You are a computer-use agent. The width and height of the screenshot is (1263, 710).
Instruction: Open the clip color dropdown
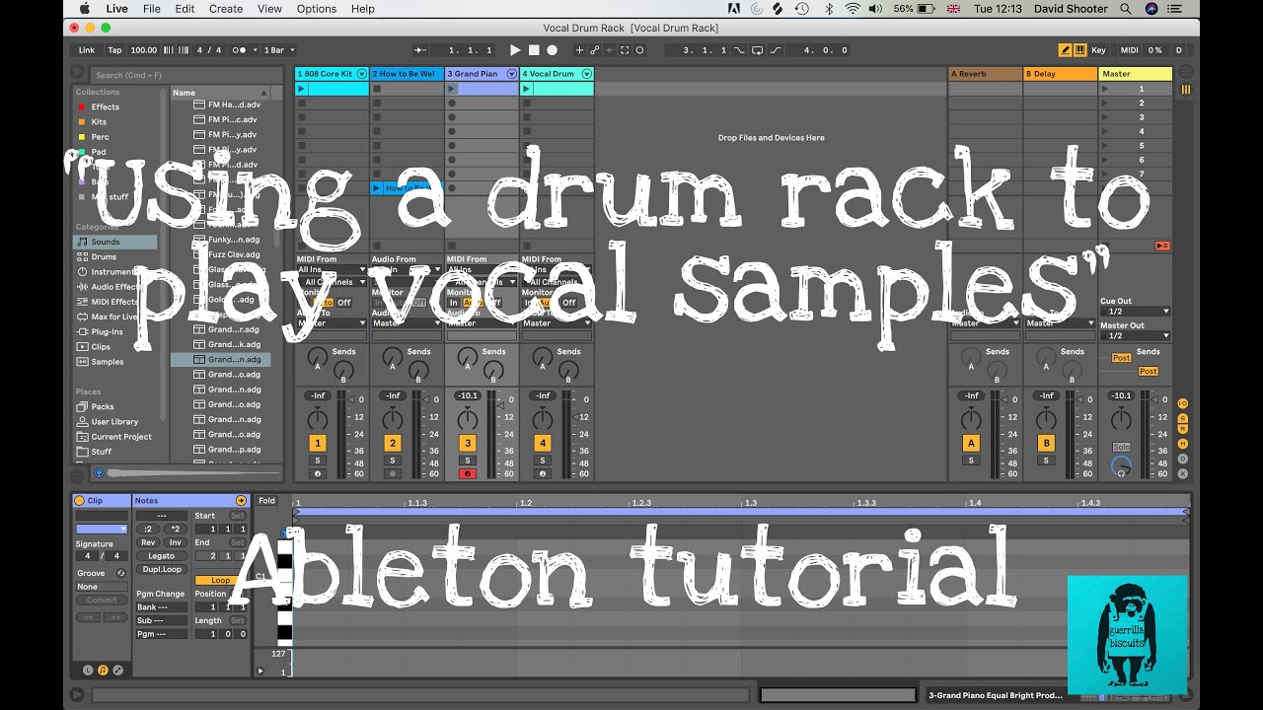(102, 530)
